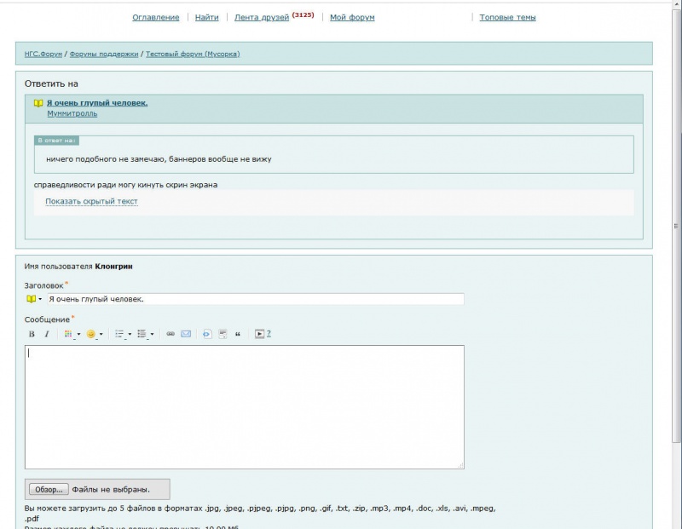
Task: Click the insert link chain icon
Action: tap(170, 334)
